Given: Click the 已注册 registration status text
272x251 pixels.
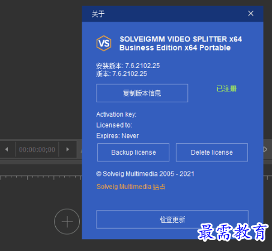Looking at the screenshot, I should (226, 88).
